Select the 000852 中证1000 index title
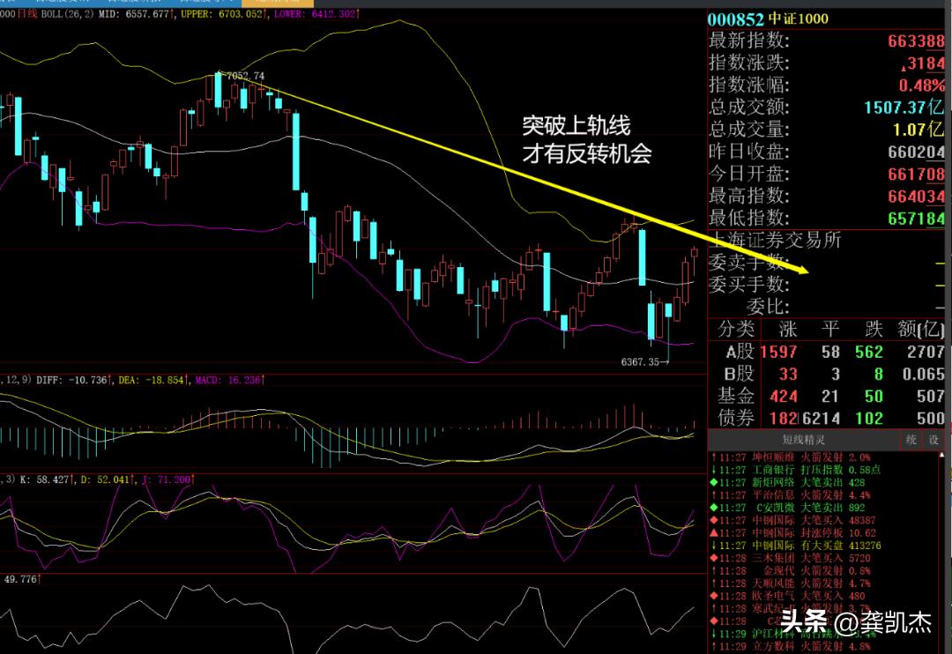The width and height of the screenshot is (952, 654). click(769, 19)
